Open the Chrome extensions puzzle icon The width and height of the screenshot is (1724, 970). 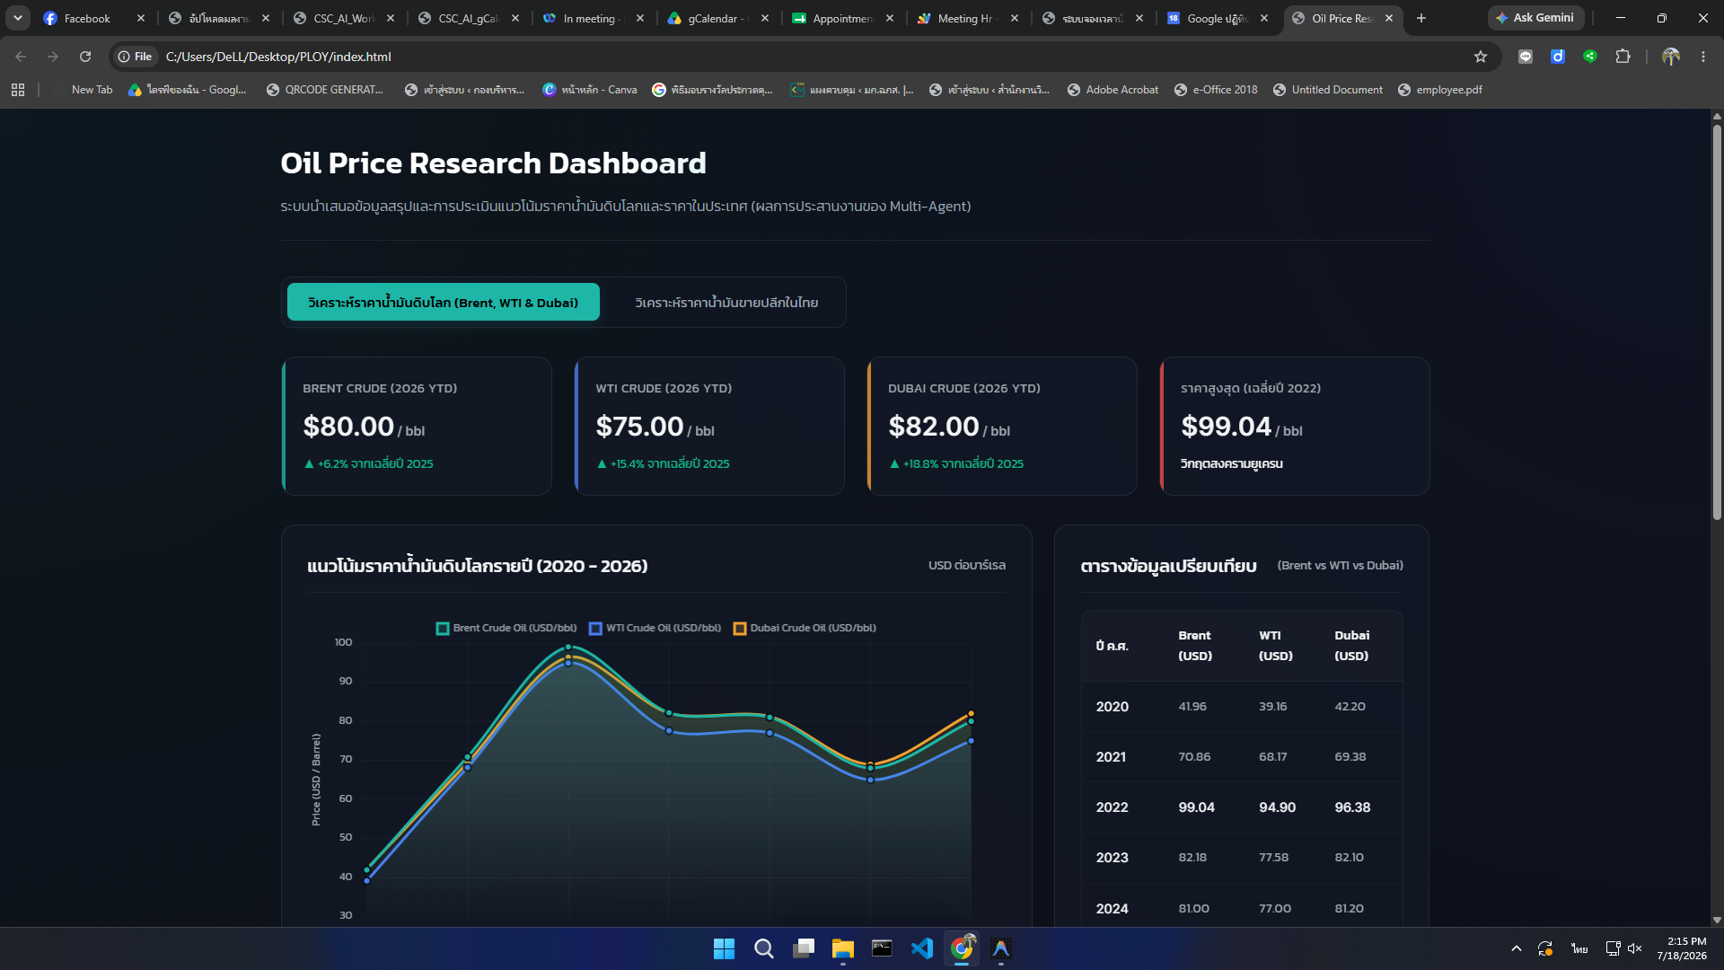tap(1623, 57)
